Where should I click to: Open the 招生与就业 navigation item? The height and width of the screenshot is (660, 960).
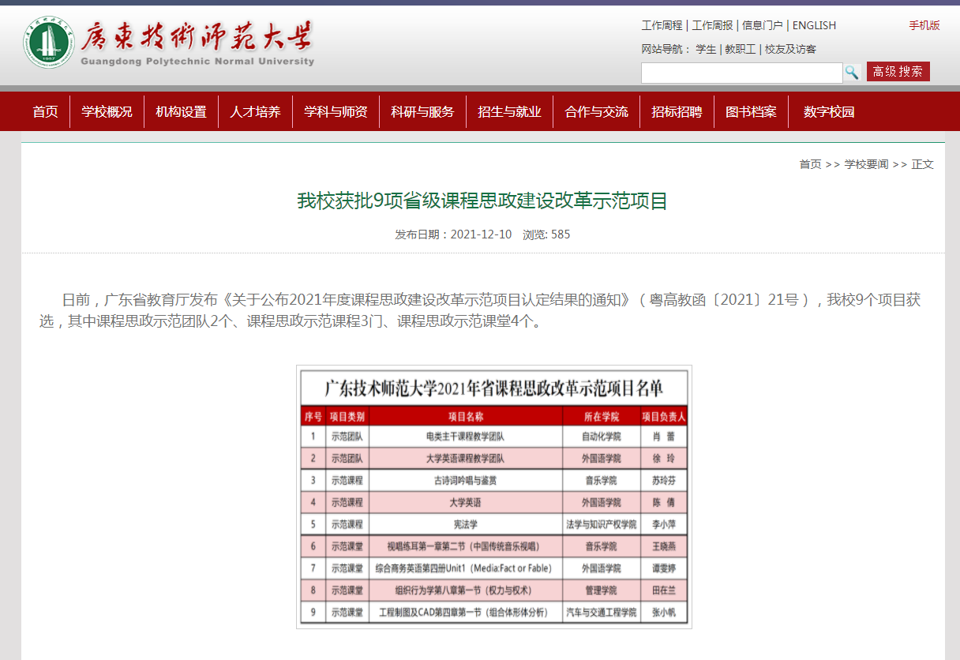509,112
